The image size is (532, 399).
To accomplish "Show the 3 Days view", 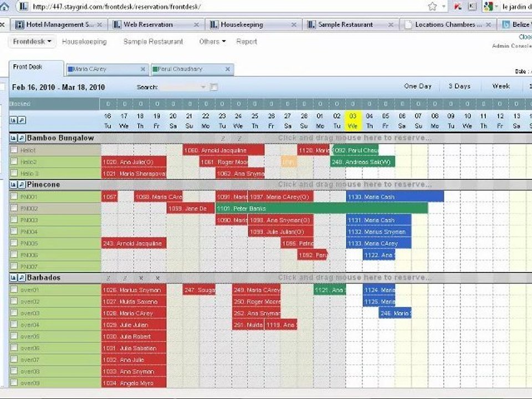I will pos(459,86).
